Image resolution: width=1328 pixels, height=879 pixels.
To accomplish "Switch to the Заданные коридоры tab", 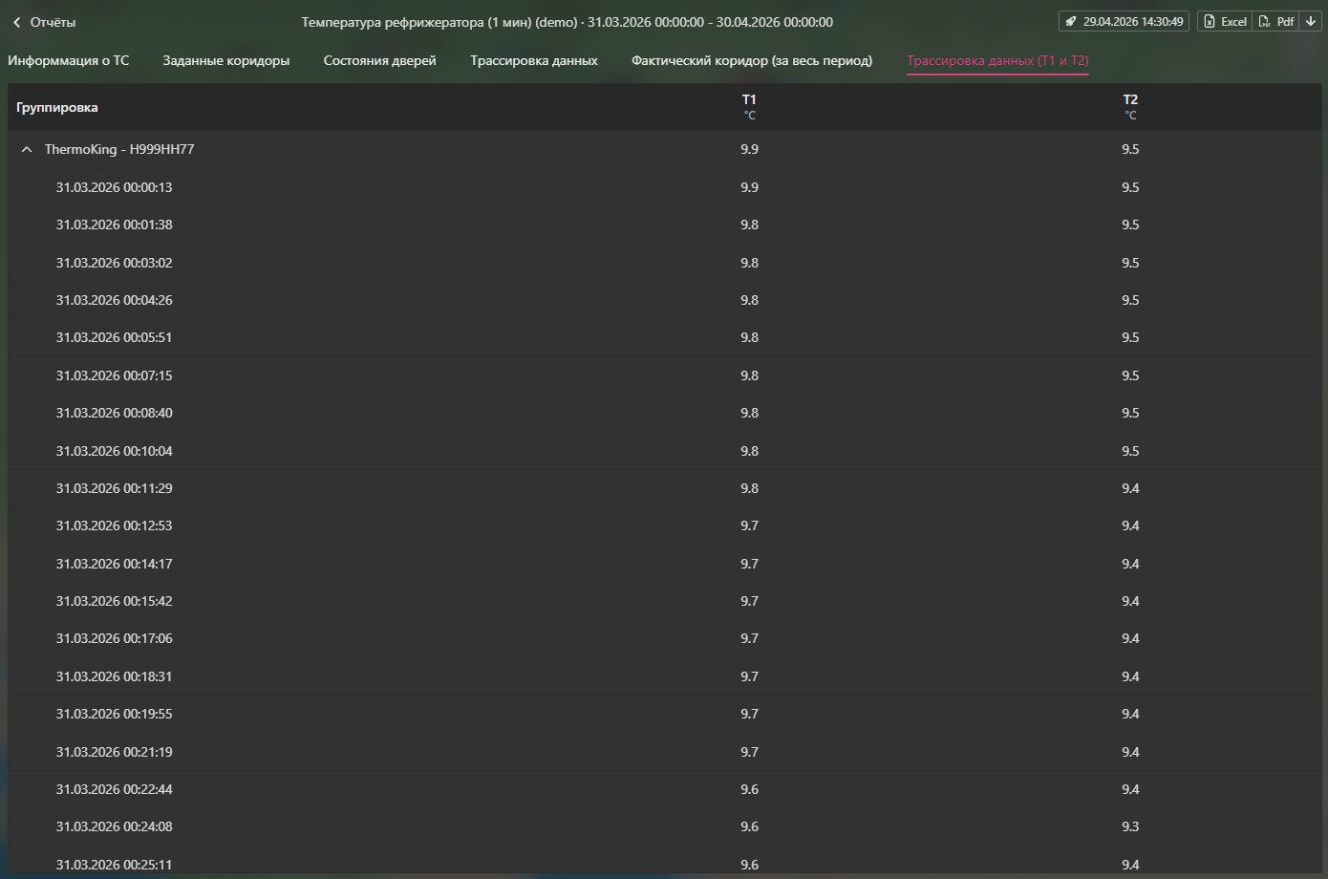I will (225, 60).
